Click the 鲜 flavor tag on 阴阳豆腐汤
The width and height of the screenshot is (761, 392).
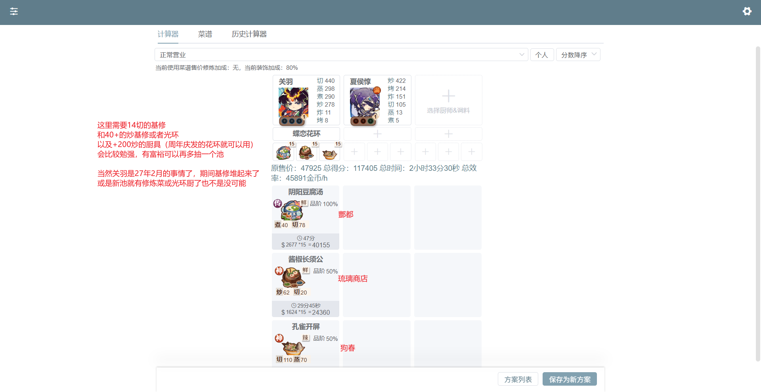point(304,203)
